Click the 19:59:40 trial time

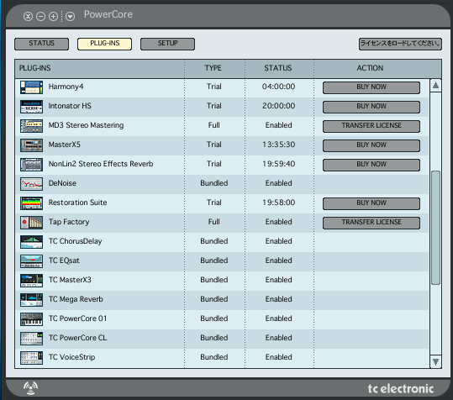click(x=278, y=164)
